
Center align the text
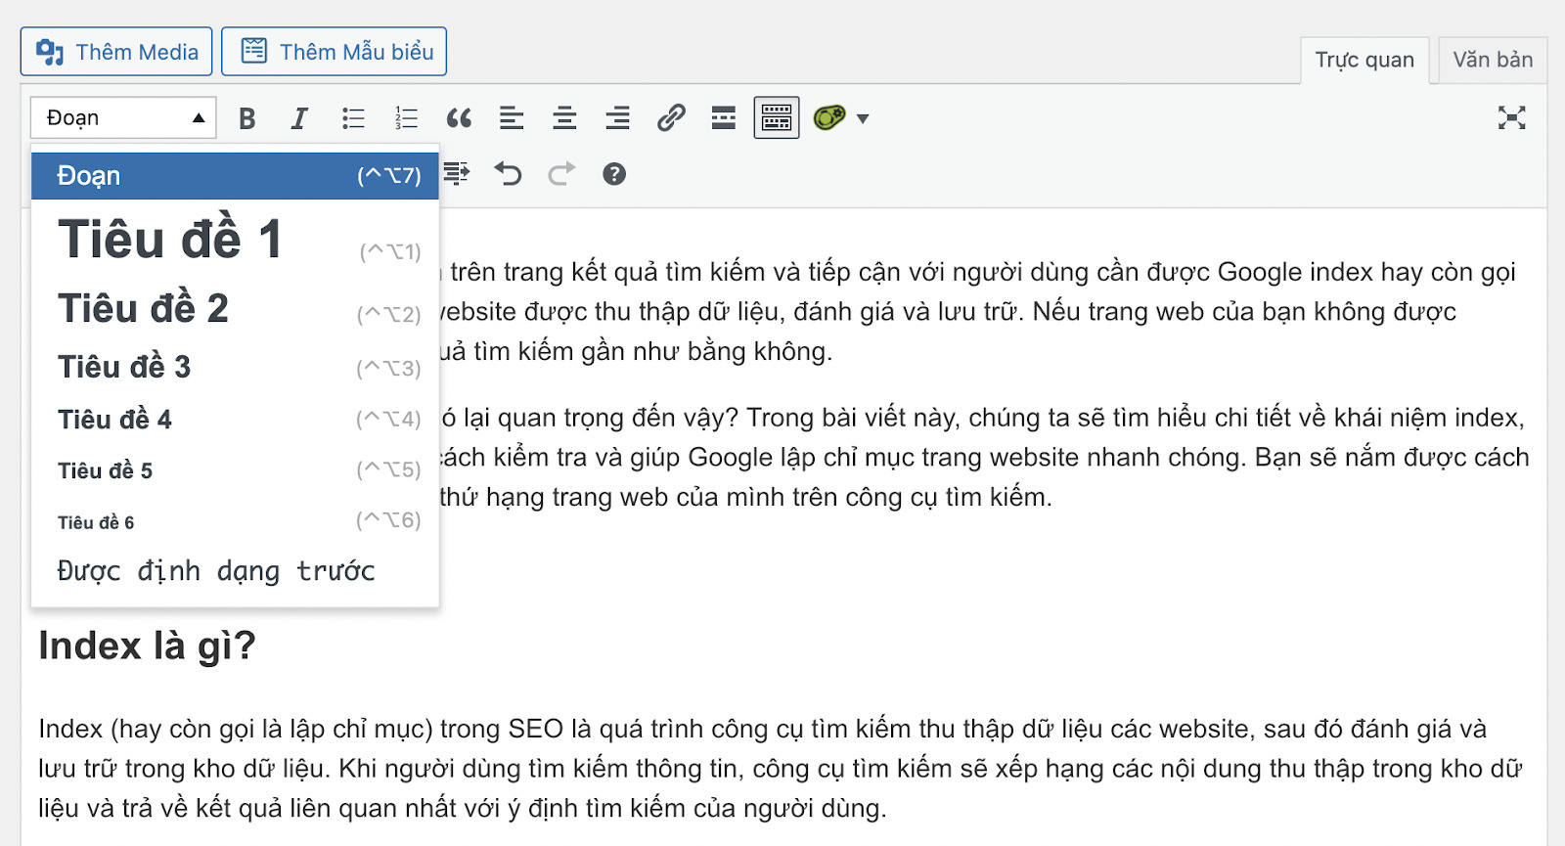point(564,118)
